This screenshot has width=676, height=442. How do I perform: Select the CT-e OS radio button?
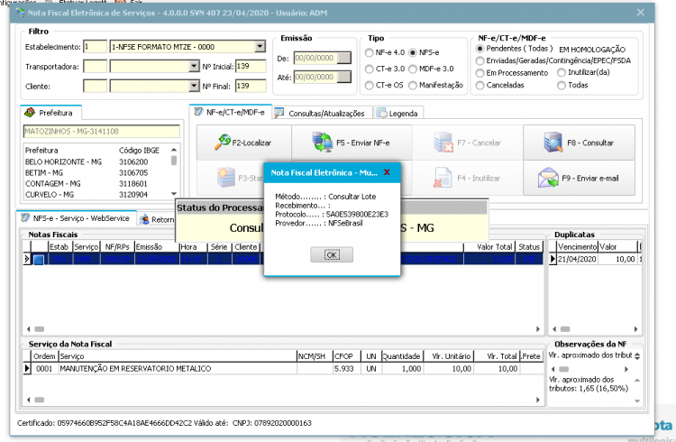pyautogui.click(x=369, y=86)
